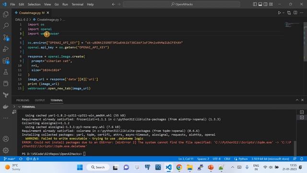Maximize the panel with the up chevron

point(297,100)
